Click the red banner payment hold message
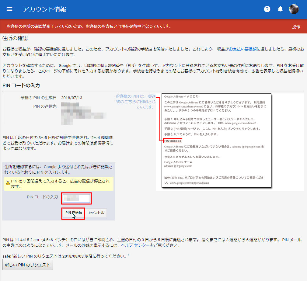This screenshot has height=281, width=307. (x=89, y=26)
